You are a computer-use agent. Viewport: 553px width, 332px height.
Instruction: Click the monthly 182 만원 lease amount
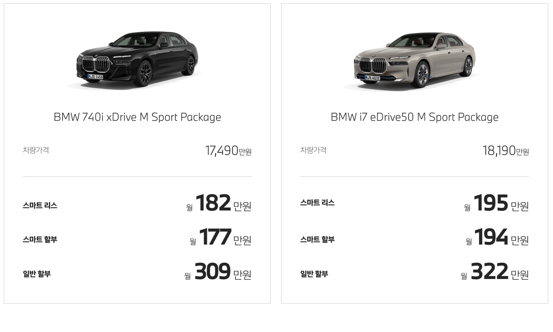(219, 203)
